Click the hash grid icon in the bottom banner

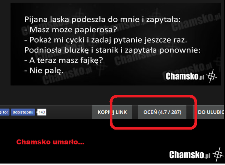click(218, 154)
